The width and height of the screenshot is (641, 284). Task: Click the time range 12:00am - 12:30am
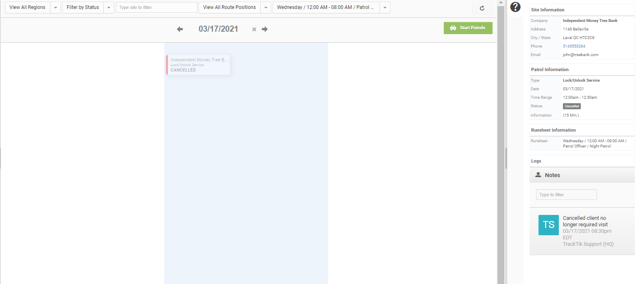[580, 98]
